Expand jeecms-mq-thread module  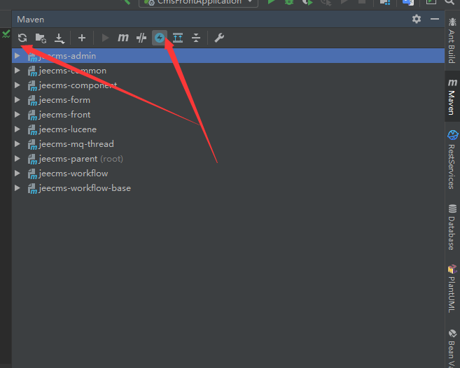[18, 143]
